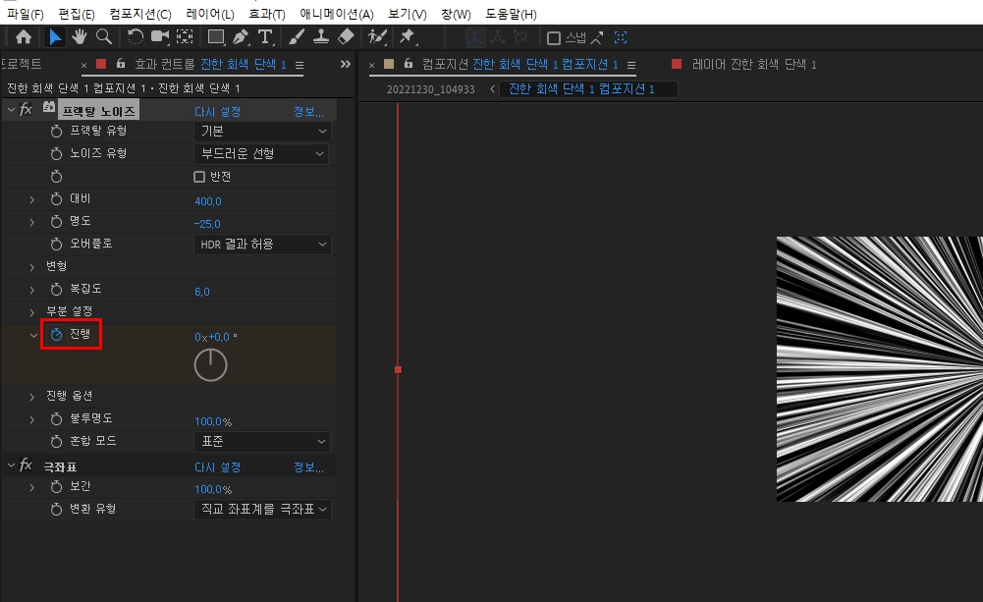Click the Home icon in the toolbar
Image resolution: width=983 pixels, height=602 pixels.
24,37
